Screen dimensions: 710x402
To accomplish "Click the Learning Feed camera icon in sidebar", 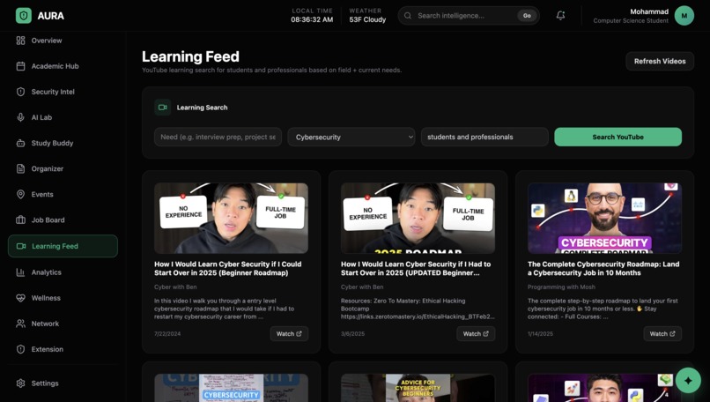I will [21, 246].
